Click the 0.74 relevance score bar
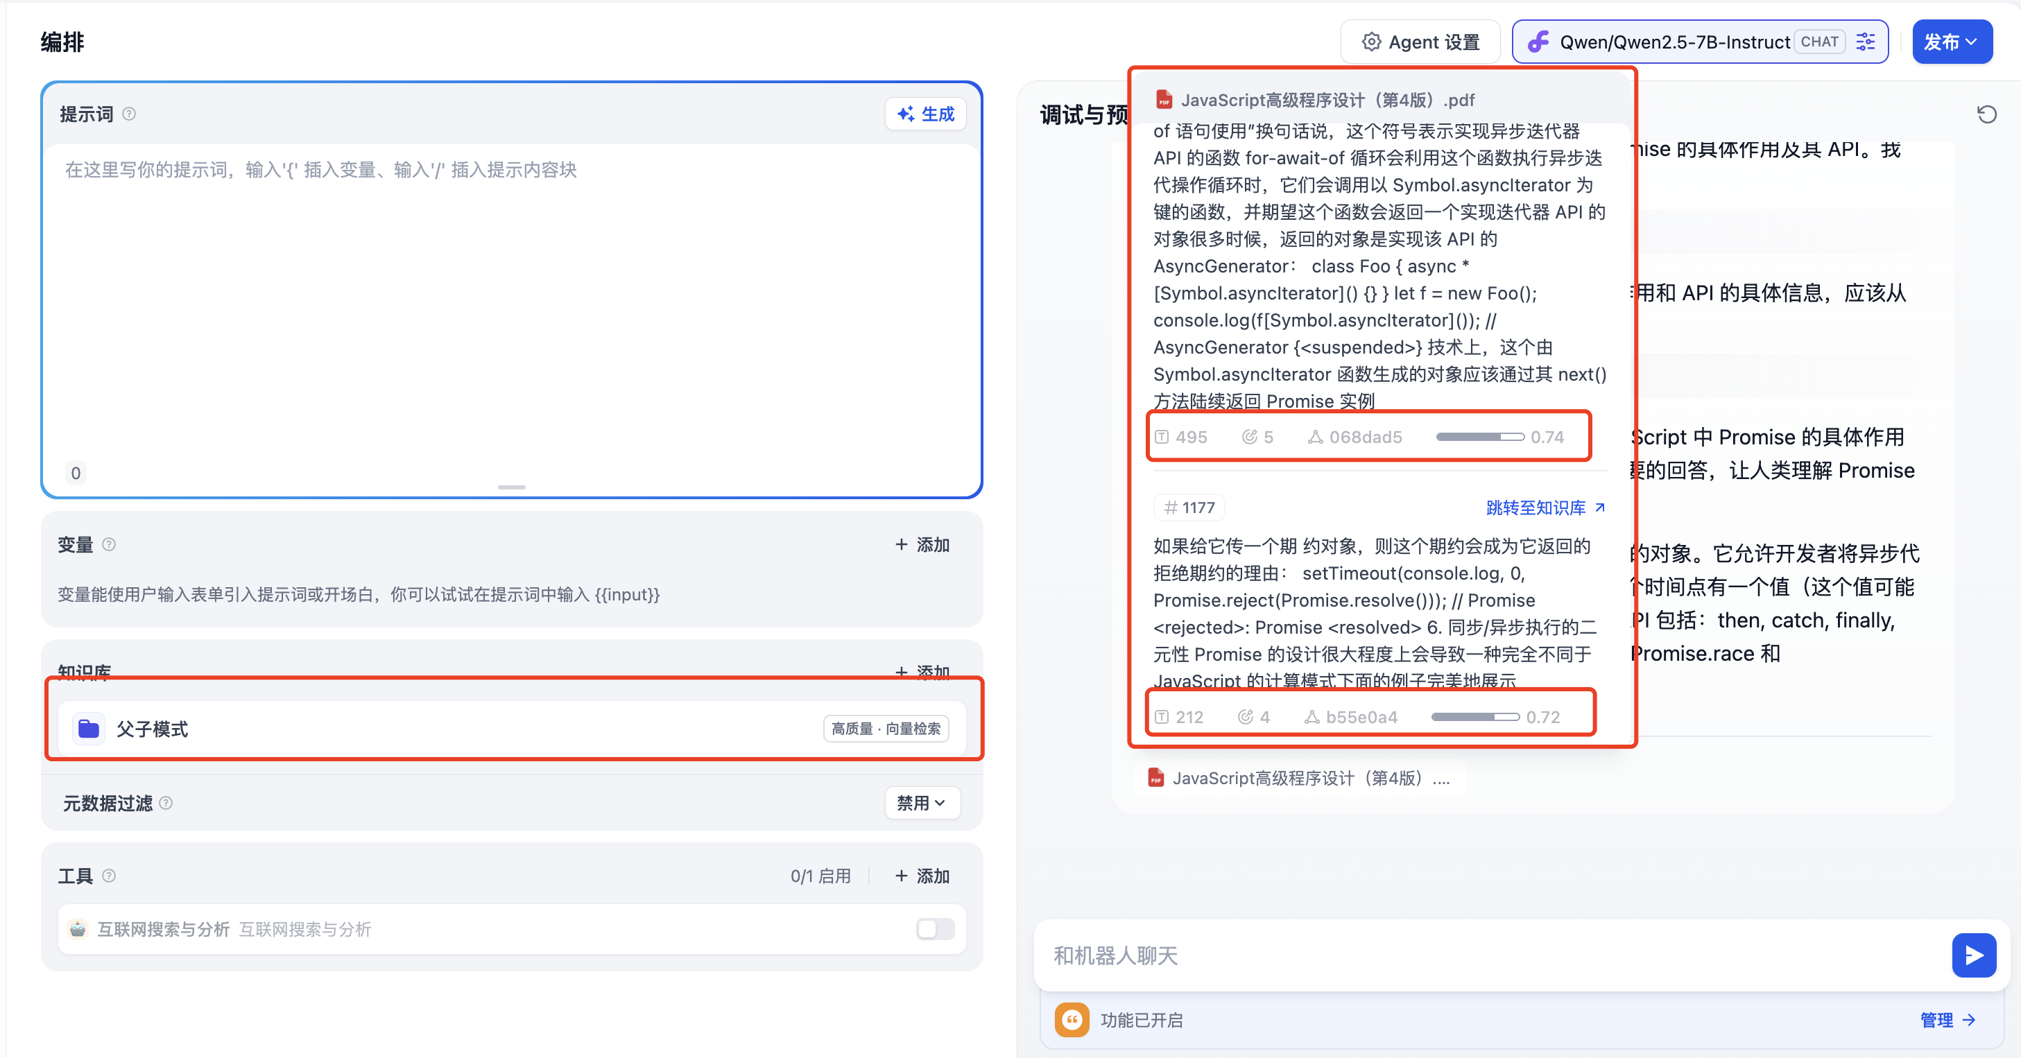Viewport: 2021px width, 1058px height. coord(1479,437)
